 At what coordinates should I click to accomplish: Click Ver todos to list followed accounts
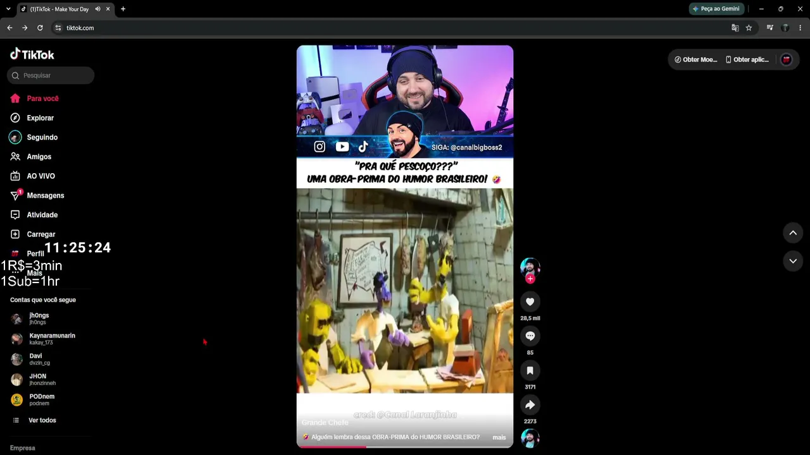42,420
